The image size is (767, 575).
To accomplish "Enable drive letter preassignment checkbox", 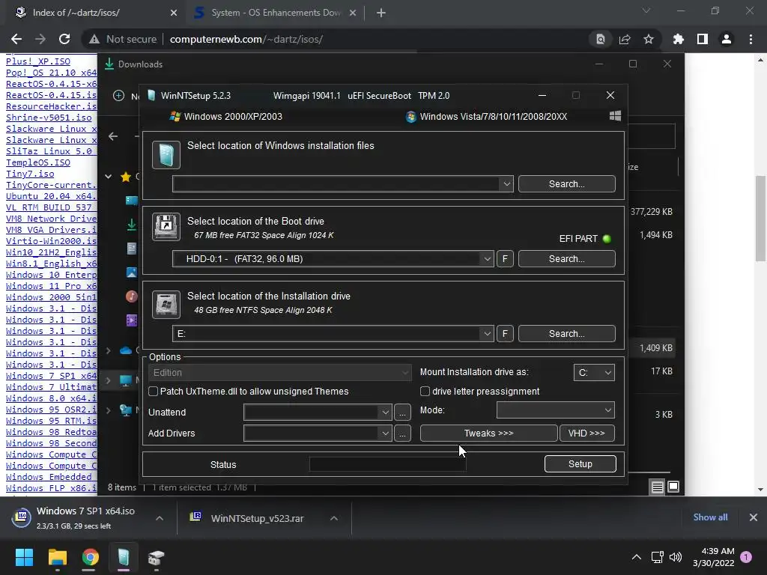I will pos(425,391).
